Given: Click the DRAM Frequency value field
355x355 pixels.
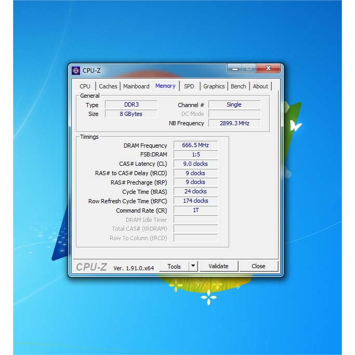Looking at the screenshot, I should 195,146.
